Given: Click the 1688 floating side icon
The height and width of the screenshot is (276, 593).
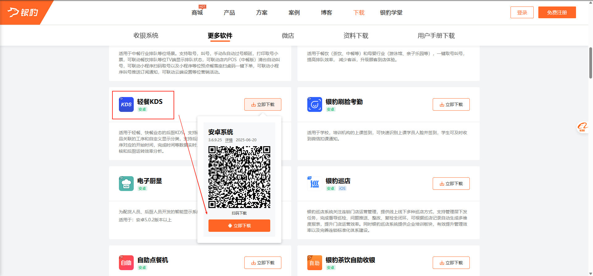Looking at the screenshot, I should [x=582, y=127].
